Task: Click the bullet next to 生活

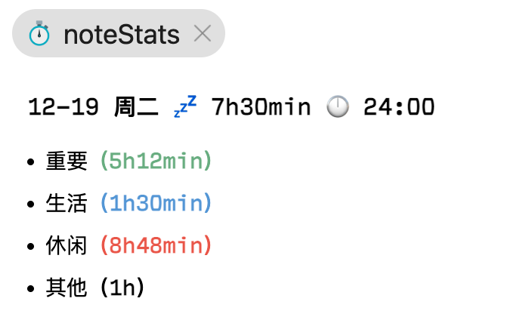Action: (x=31, y=205)
